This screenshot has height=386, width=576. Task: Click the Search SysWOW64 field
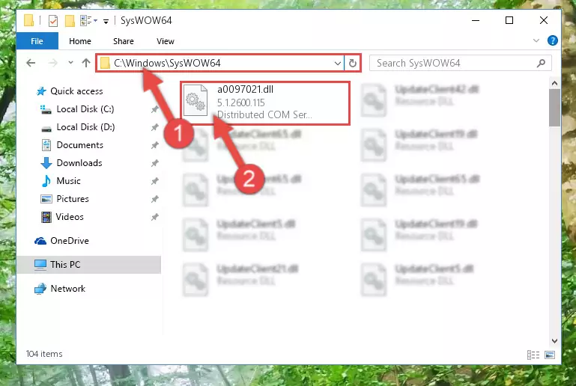click(x=461, y=63)
